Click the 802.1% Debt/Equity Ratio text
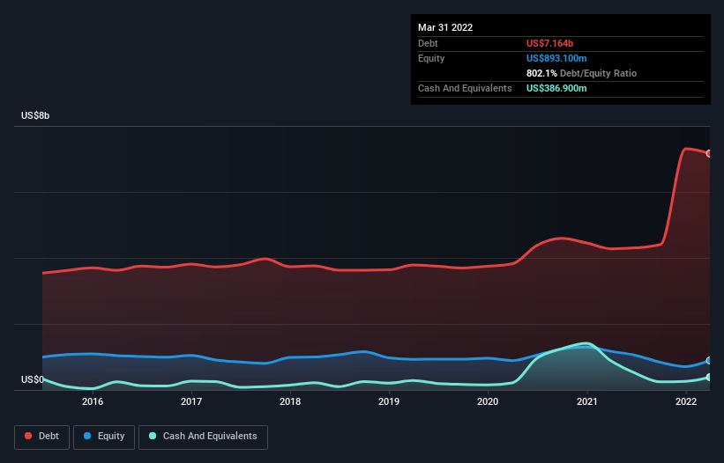Screen dimensions: 724x463 581,73
